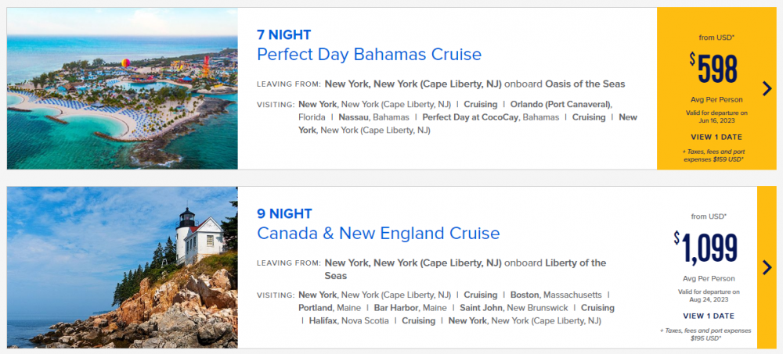Click VIEW 1 DATE for Canada cruise
The image size is (783, 354).
[x=709, y=316]
